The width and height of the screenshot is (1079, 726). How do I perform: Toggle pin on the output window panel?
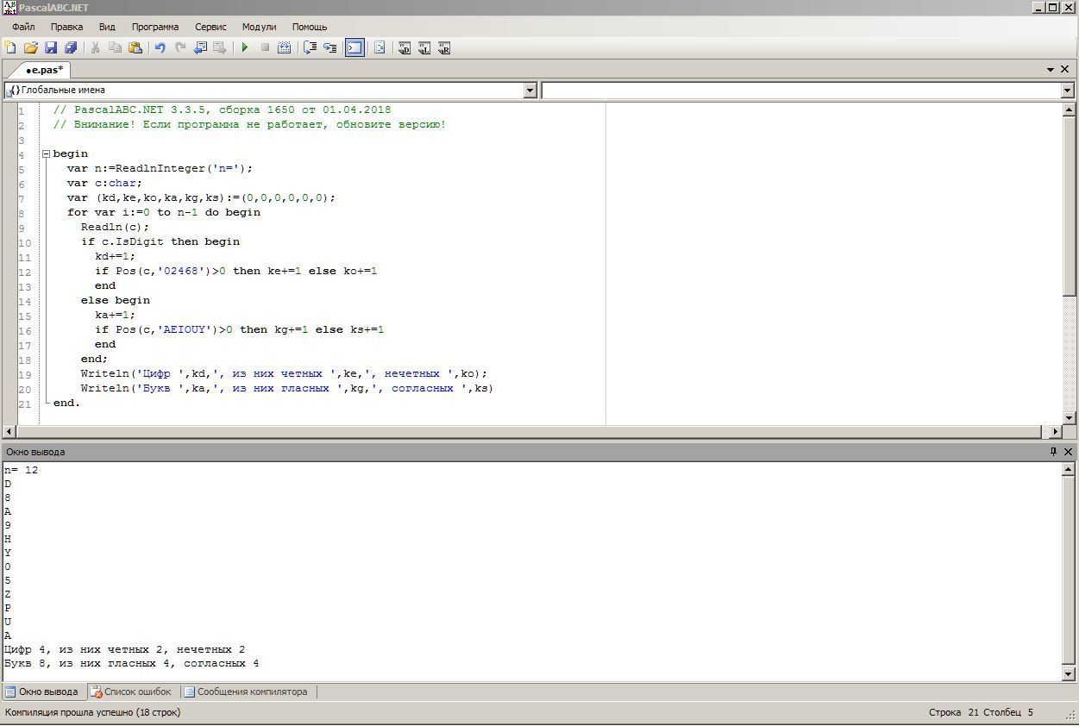tap(1053, 452)
